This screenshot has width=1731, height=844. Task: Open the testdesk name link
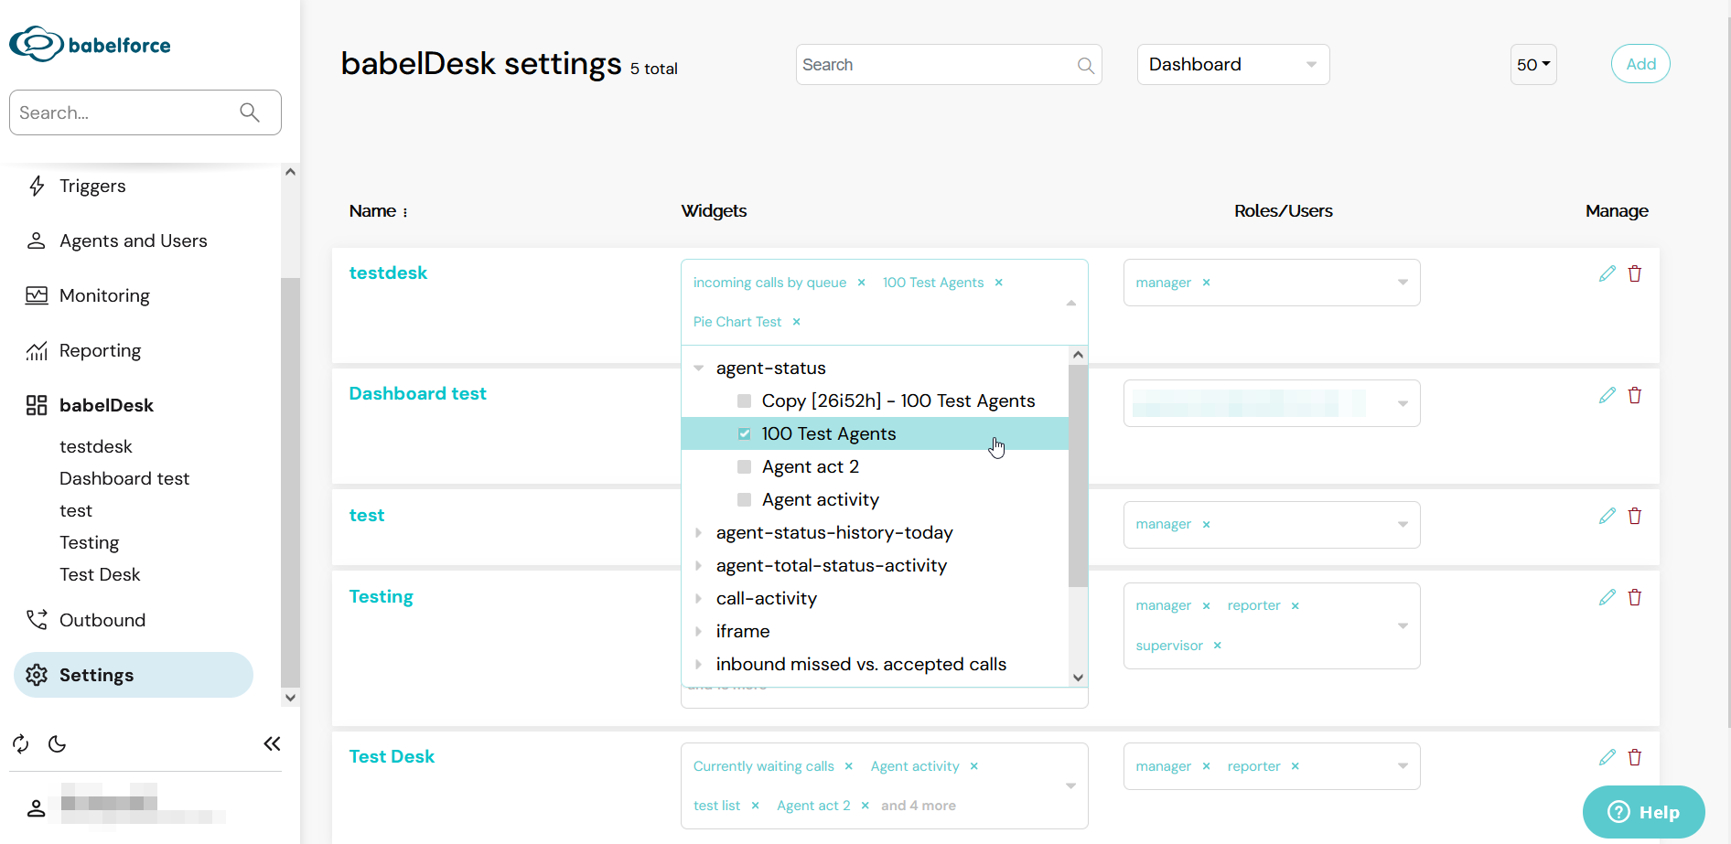(388, 272)
